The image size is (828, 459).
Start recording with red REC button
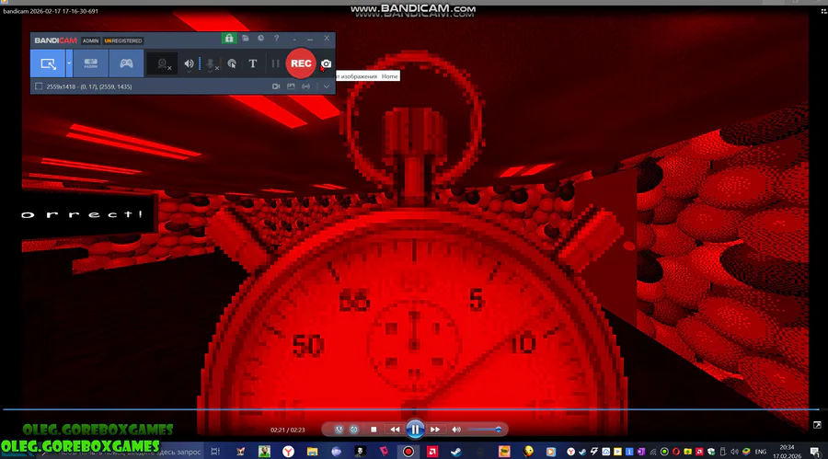tap(301, 63)
